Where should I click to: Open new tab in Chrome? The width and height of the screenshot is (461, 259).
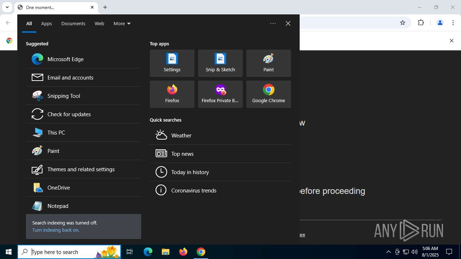point(105,7)
